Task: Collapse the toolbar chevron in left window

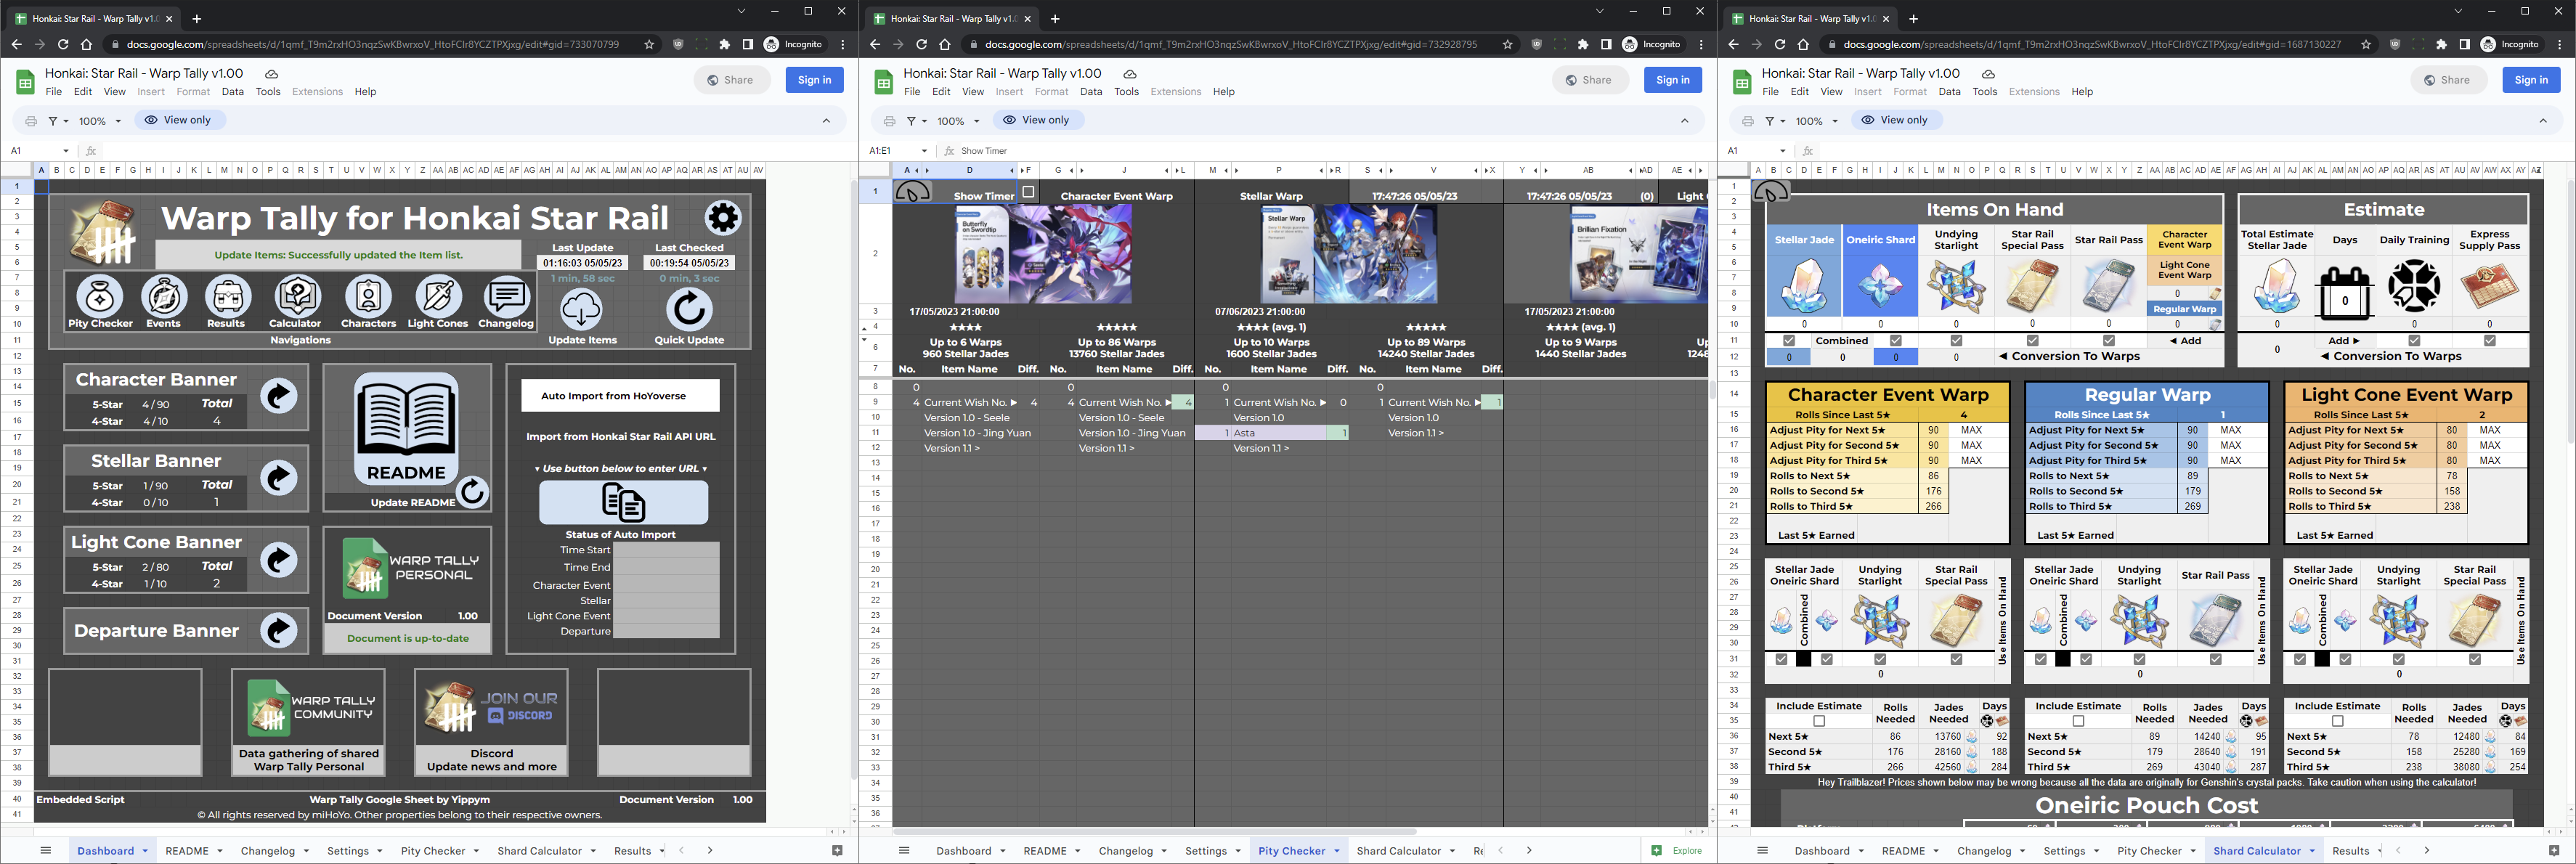Action: point(826,121)
